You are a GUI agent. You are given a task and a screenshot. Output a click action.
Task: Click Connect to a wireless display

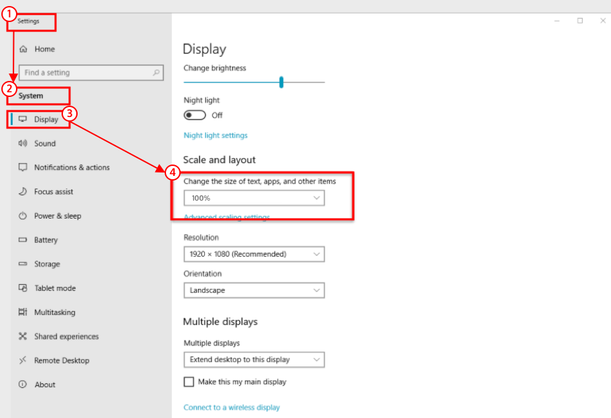tap(232, 407)
